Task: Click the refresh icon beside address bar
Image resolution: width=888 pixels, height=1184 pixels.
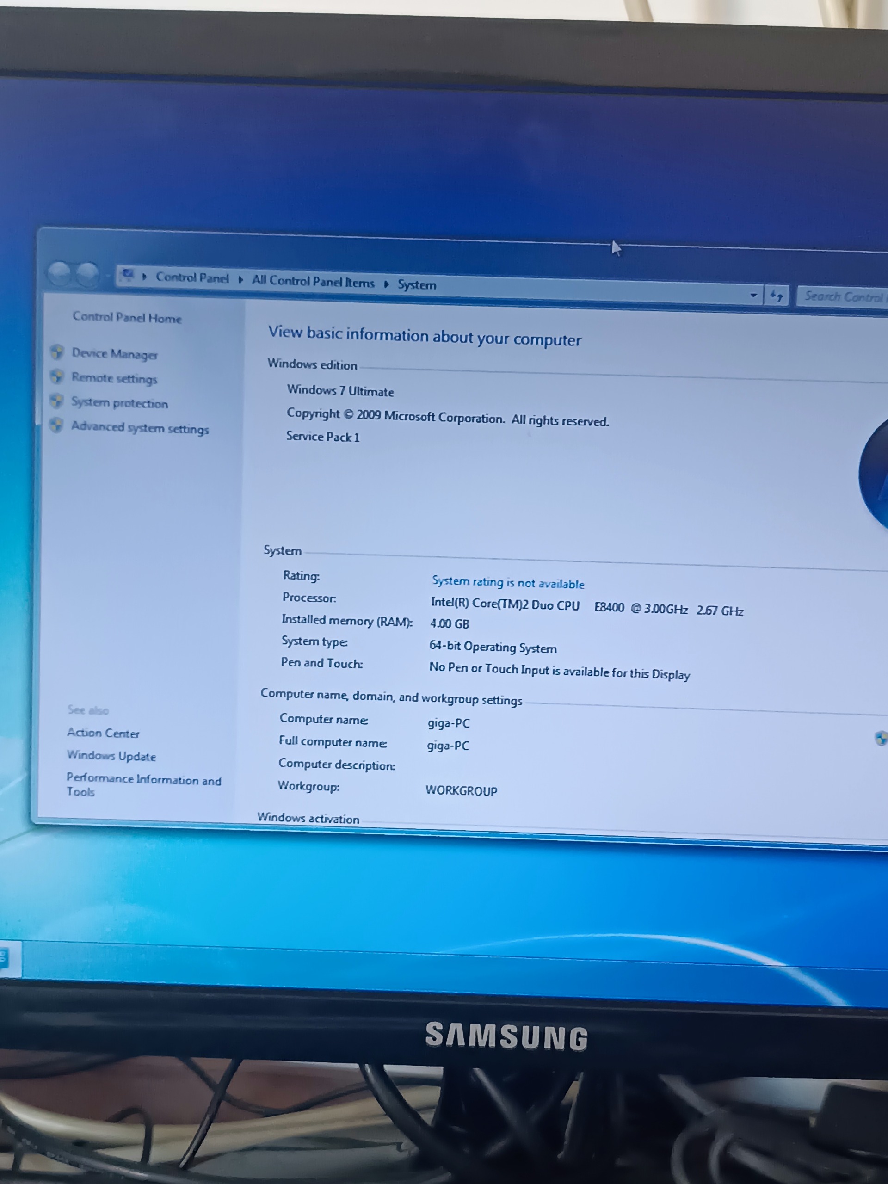Action: pos(776,296)
